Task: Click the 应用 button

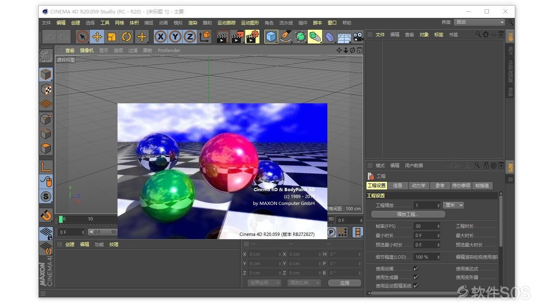Action: point(345,283)
